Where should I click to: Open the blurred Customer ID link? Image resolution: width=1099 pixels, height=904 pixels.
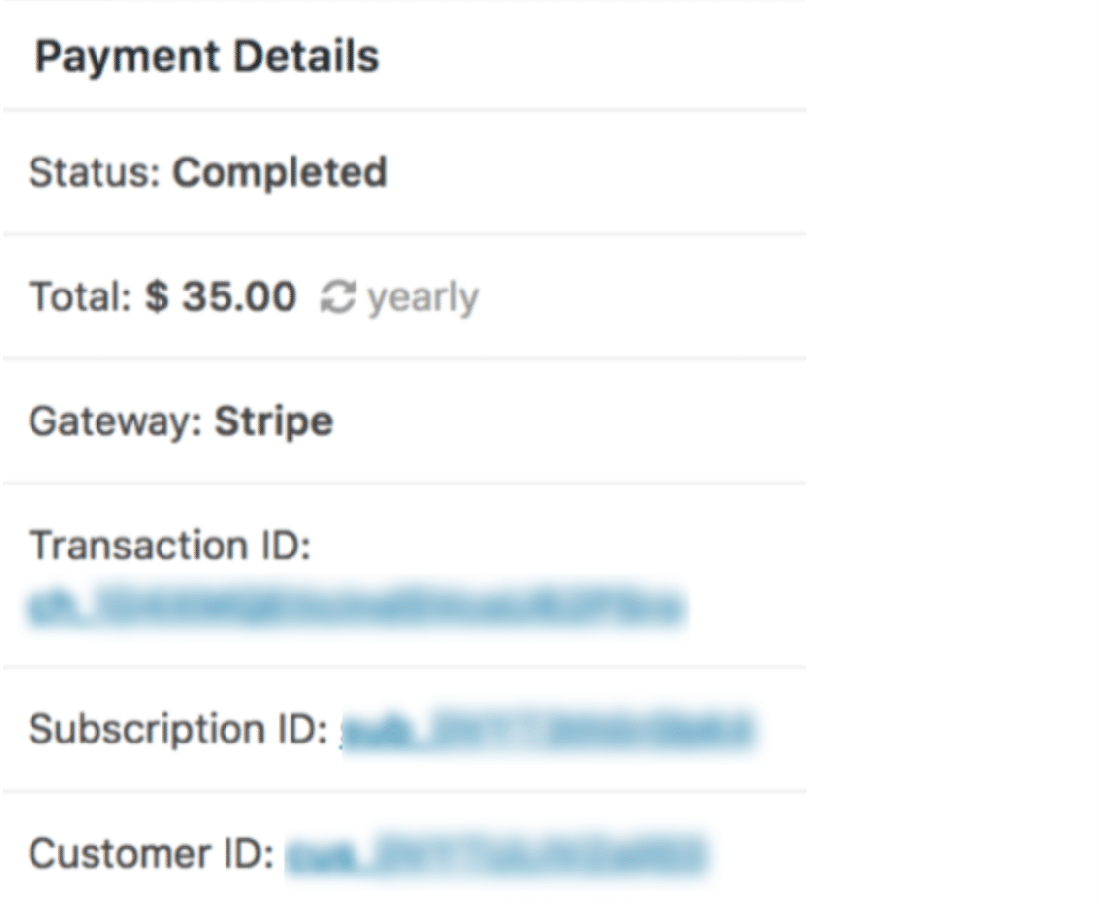click(497, 855)
